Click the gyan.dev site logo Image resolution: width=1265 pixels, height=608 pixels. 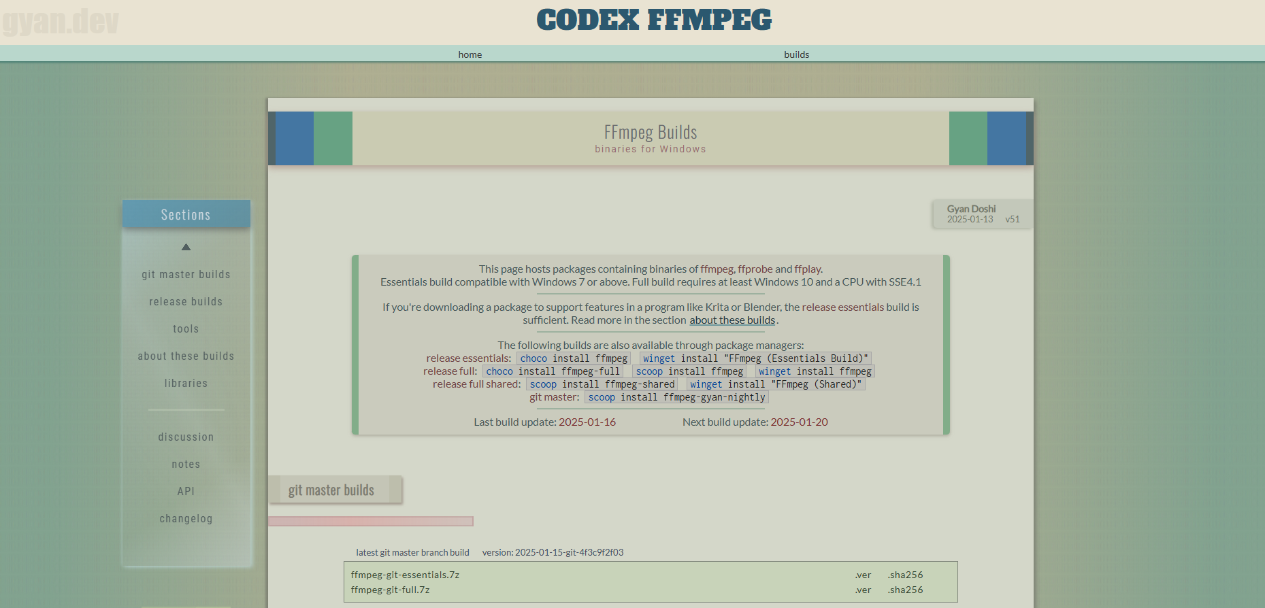60,22
